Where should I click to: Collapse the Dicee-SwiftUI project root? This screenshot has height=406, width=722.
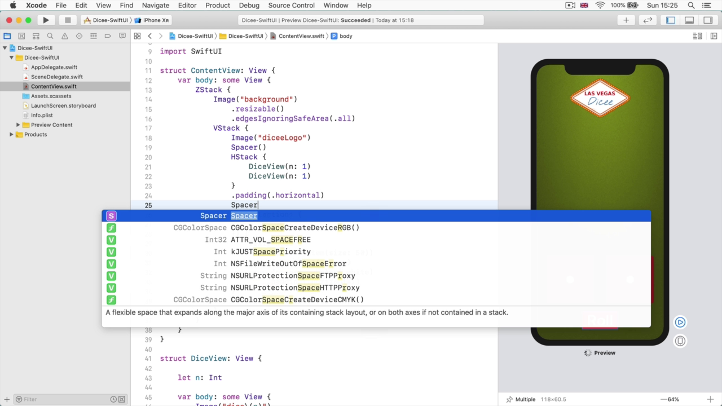click(x=5, y=48)
